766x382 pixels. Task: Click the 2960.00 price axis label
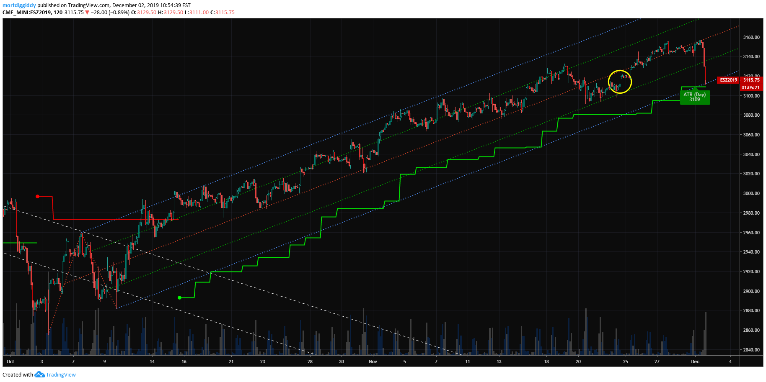(751, 233)
